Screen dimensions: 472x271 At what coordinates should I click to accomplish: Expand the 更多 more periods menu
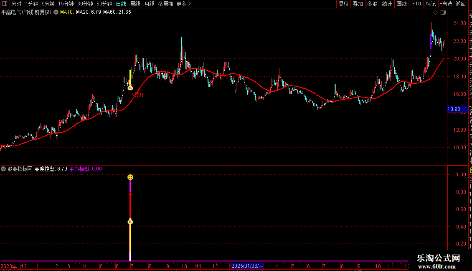coord(184,4)
